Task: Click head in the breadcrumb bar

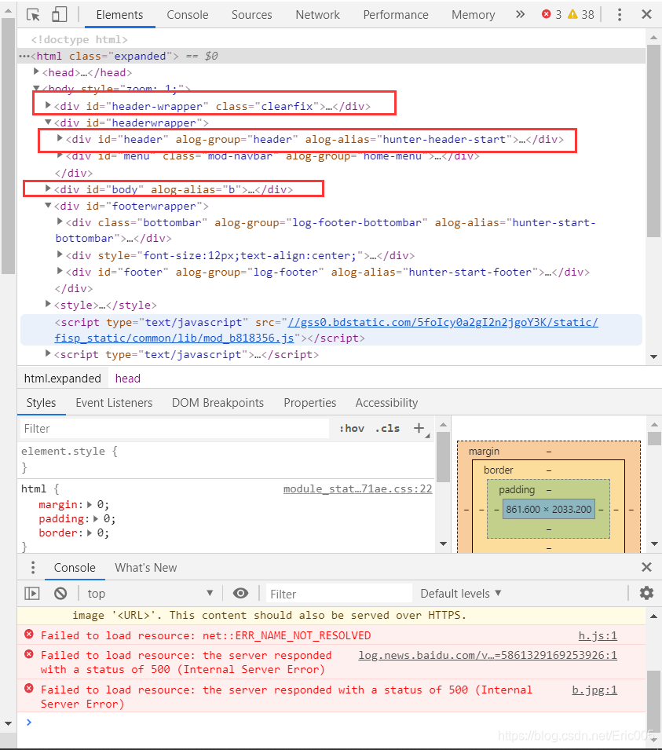Action: click(x=128, y=379)
